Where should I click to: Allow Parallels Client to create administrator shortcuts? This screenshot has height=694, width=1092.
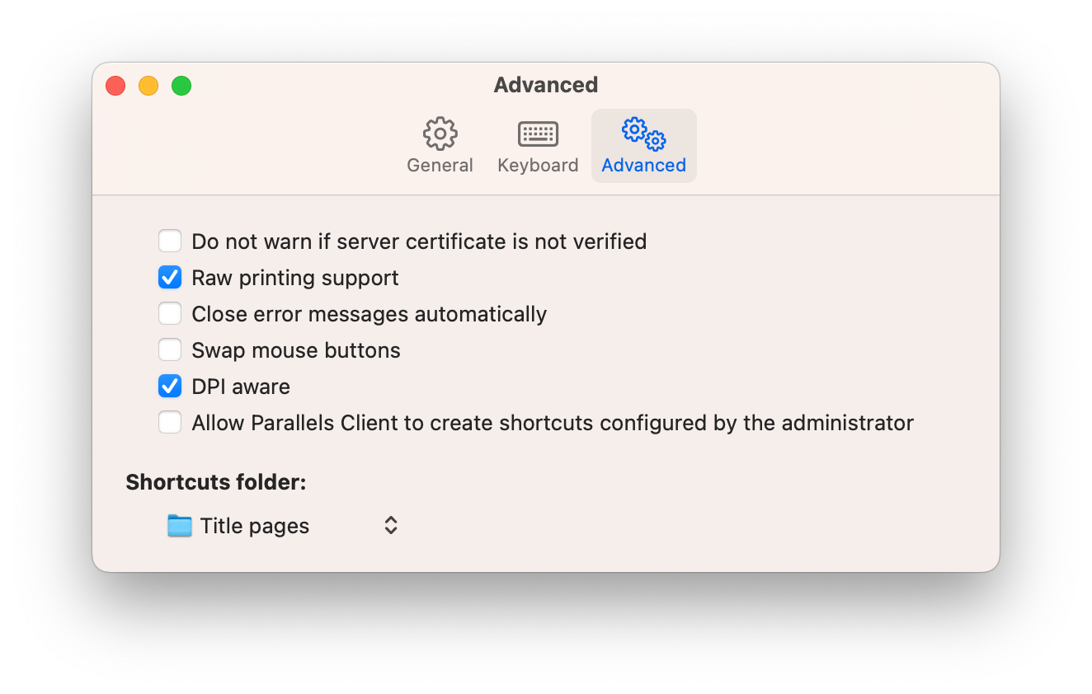tap(170, 423)
